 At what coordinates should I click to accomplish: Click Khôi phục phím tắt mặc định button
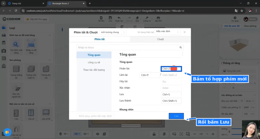click(95, 116)
